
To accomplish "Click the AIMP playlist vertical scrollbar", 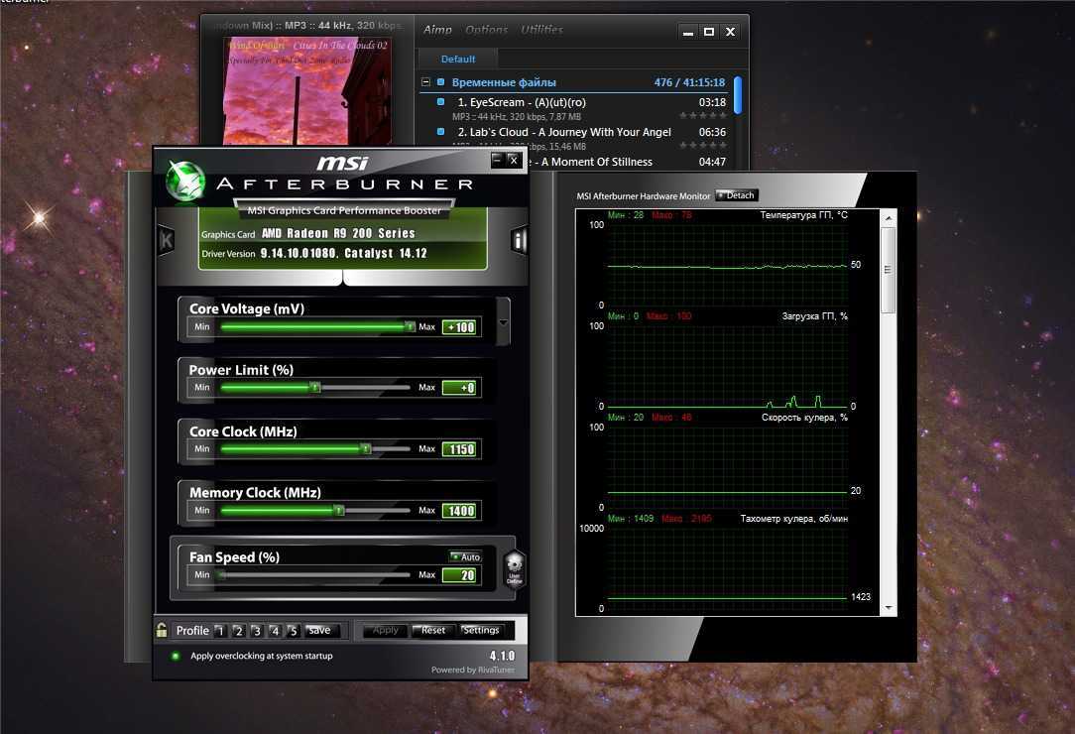I will tap(738, 95).
